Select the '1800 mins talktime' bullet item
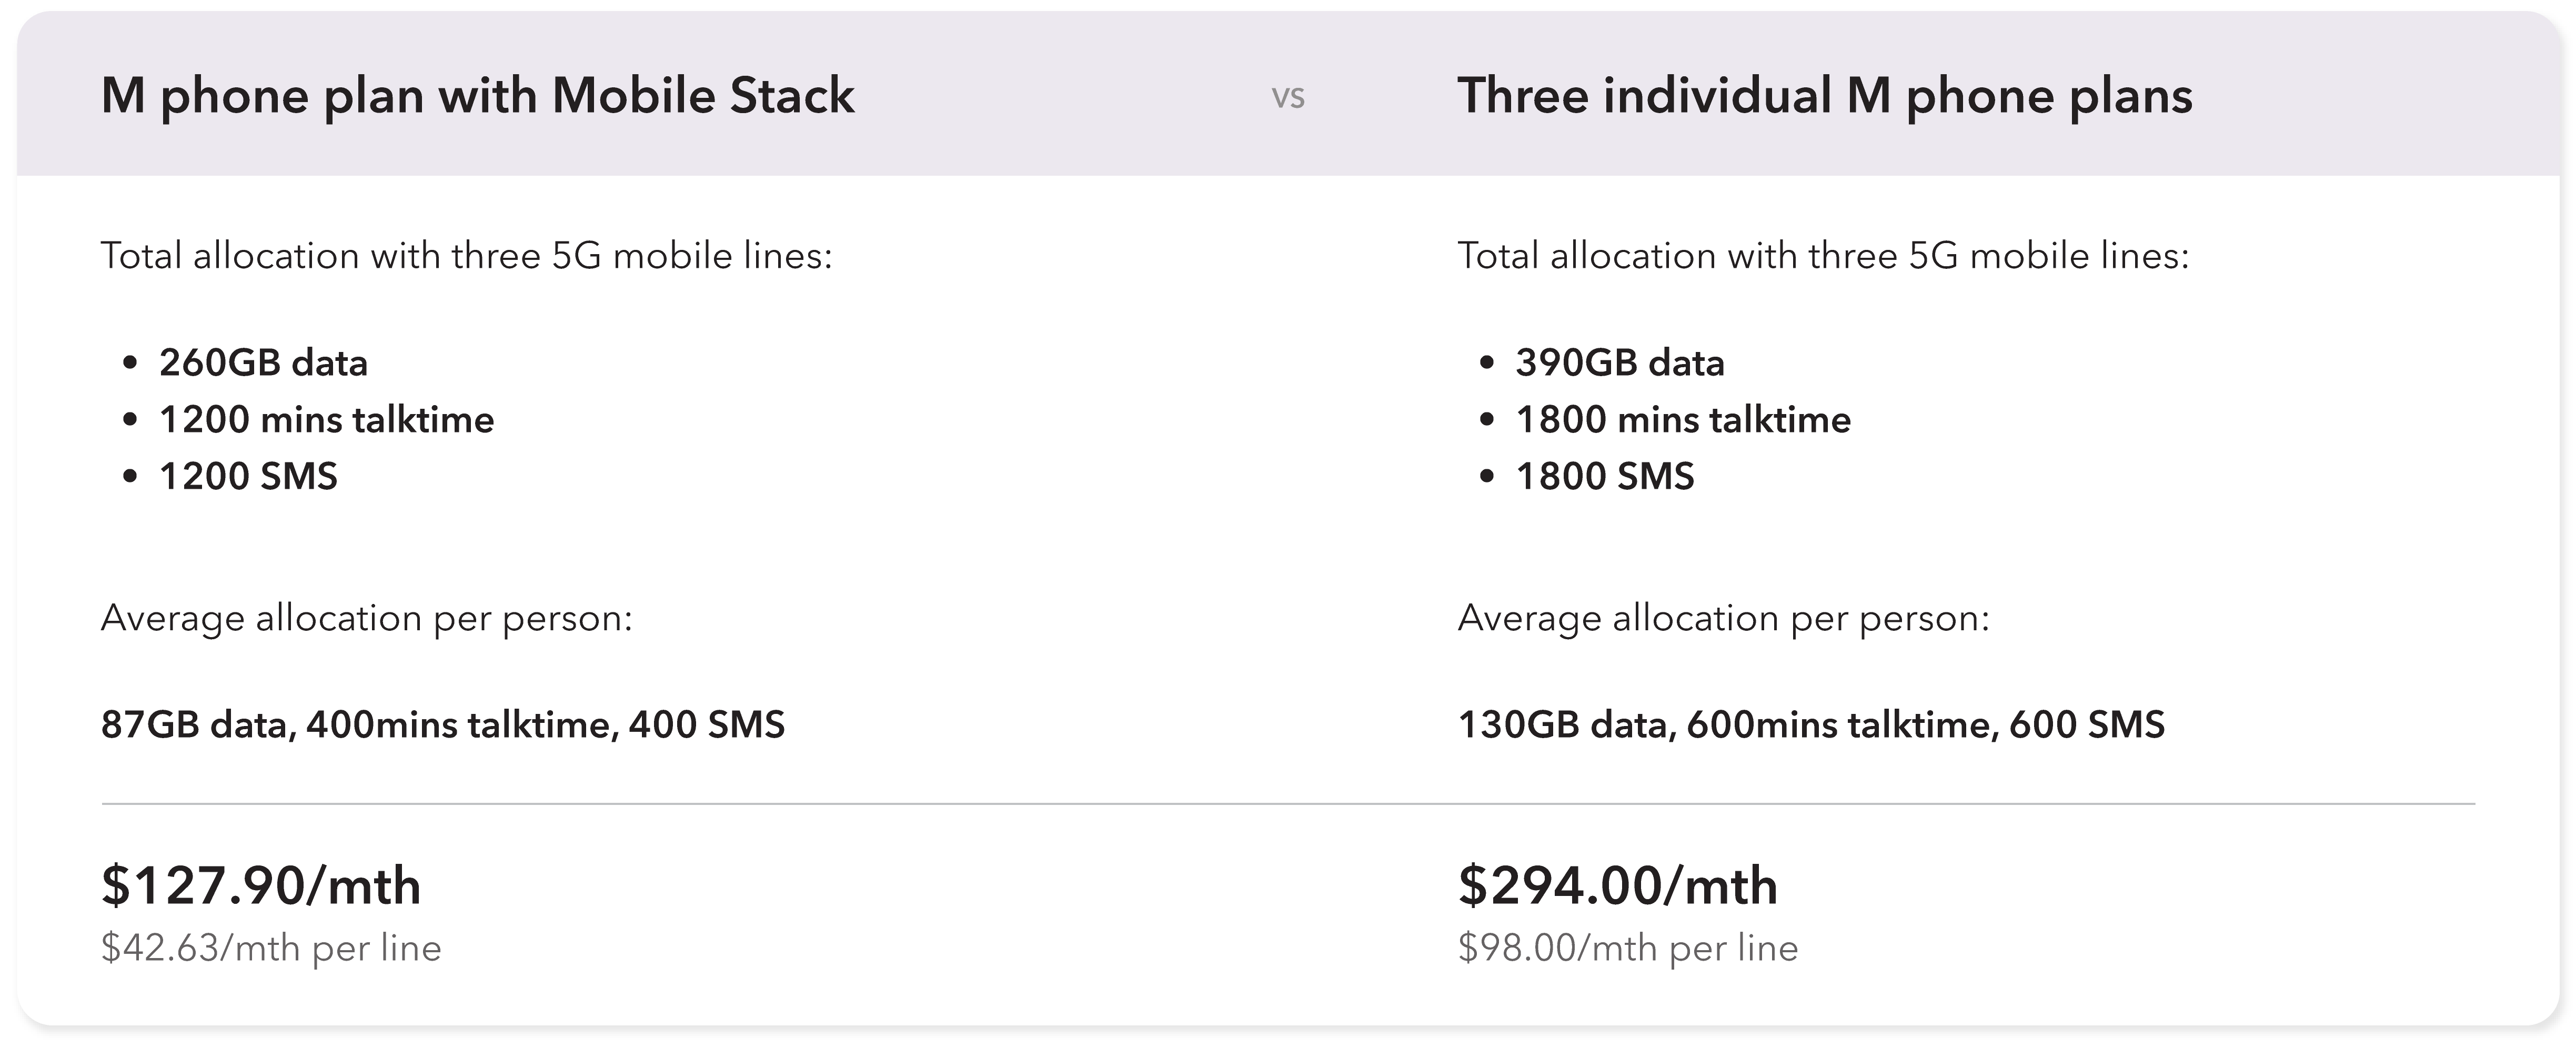Viewport: 2576px width, 1048px height. (x=1683, y=419)
